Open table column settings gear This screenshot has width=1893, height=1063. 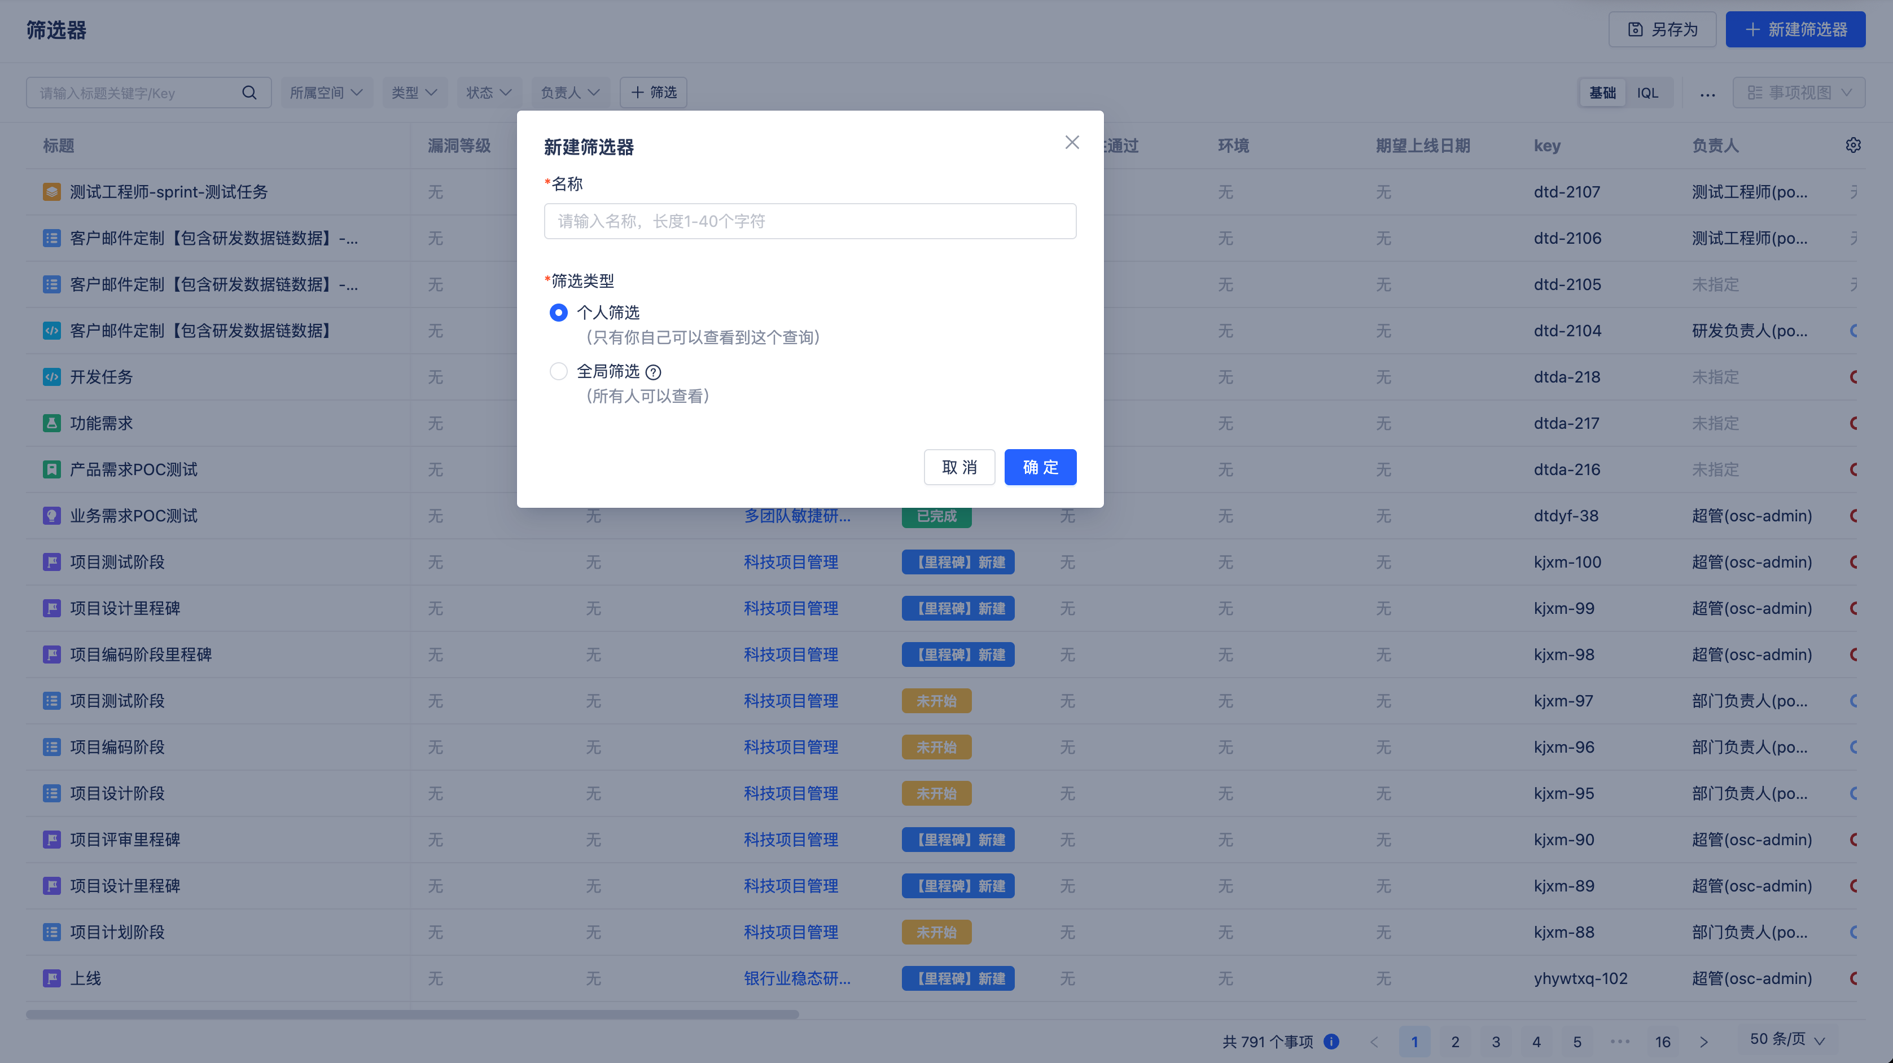tap(1852, 144)
